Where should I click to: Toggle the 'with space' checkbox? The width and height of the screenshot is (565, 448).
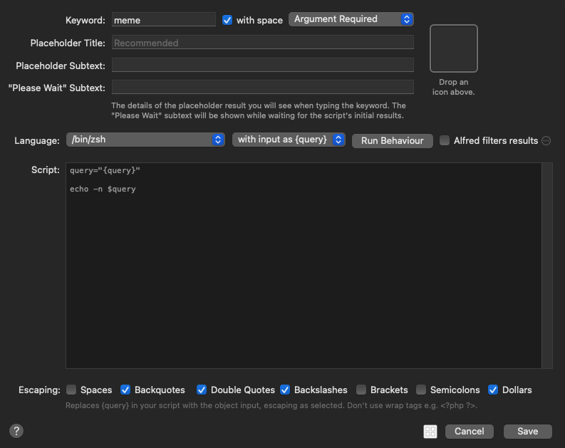tap(227, 20)
